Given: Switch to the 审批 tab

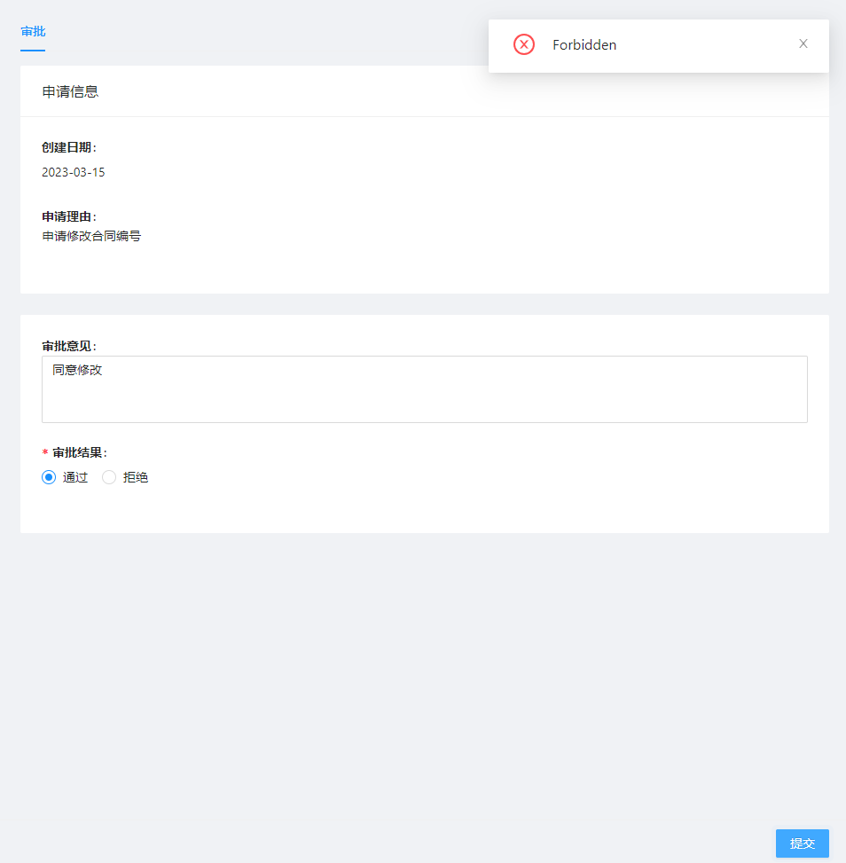Looking at the screenshot, I should pos(33,32).
